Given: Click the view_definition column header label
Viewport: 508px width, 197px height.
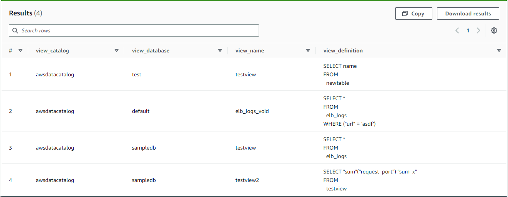Looking at the screenshot, I should click(343, 51).
